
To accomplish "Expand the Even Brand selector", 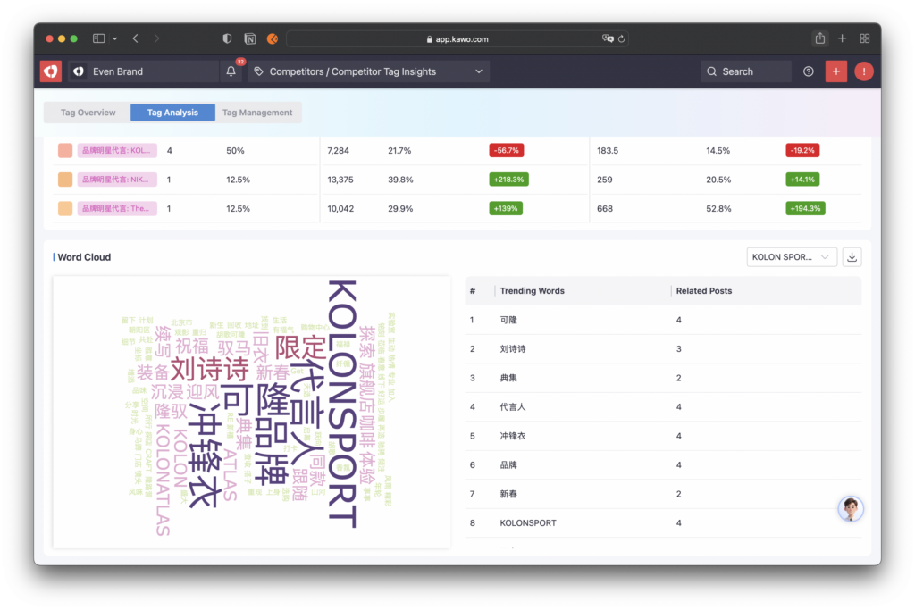I will click(x=143, y=71).
